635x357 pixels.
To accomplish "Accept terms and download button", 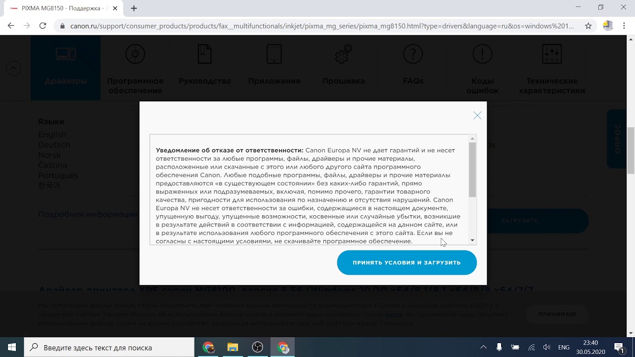I will pyautogui.click(x=407, y=263).
